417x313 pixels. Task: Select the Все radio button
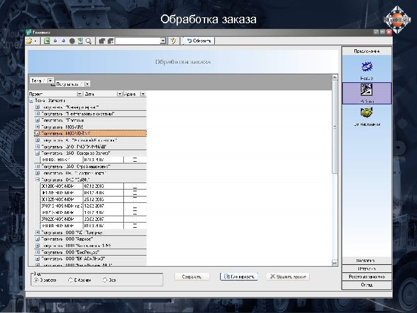click(105, 280)
